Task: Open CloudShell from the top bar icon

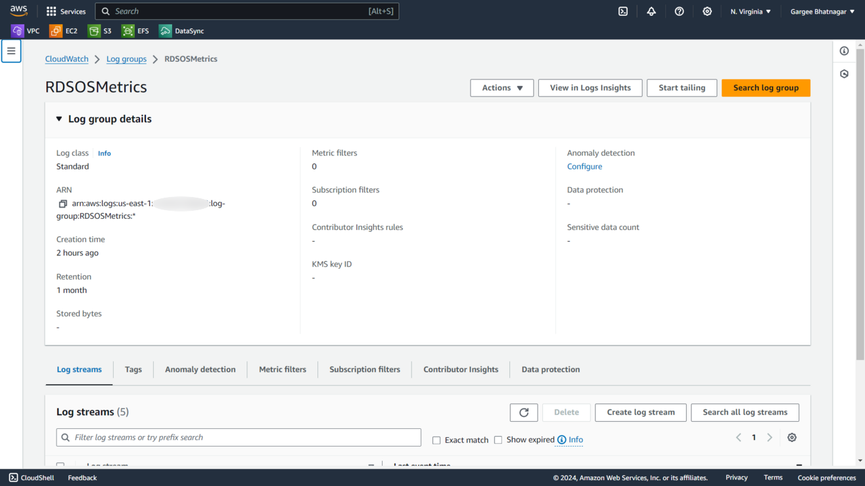Action: (623, 11)
